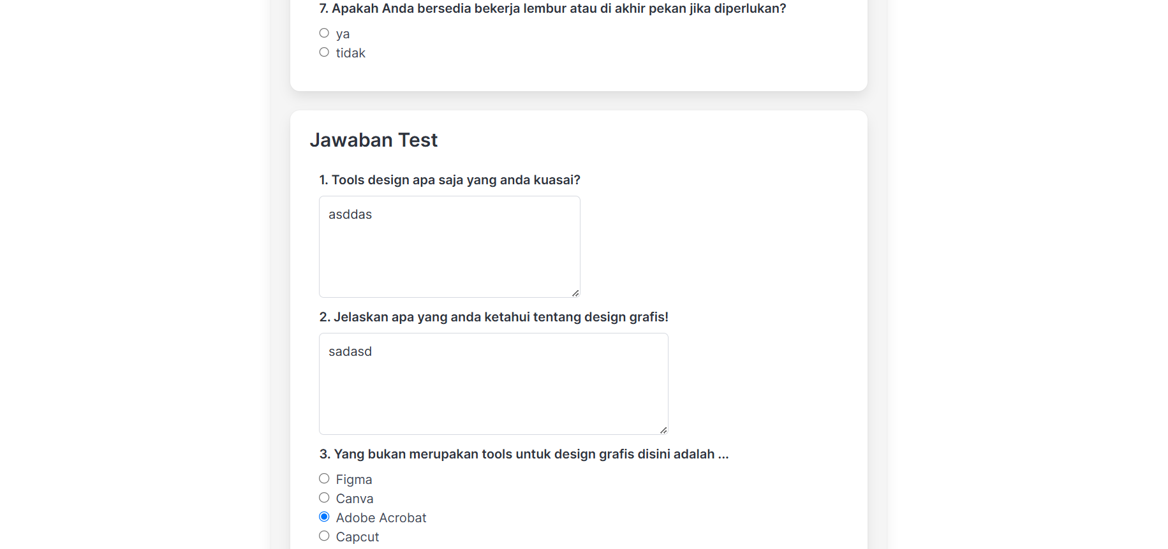The width and height of the screenshot is (1168, 549).
Task: Click the selected Adobe Acrobat radio button
Action: coord(324,517)
